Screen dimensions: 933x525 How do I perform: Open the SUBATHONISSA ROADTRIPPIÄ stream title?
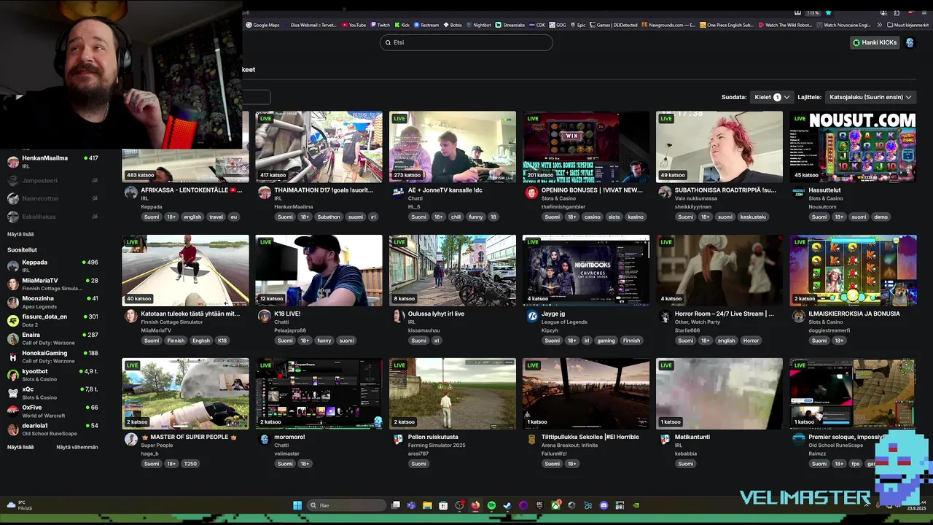point(725,190)
